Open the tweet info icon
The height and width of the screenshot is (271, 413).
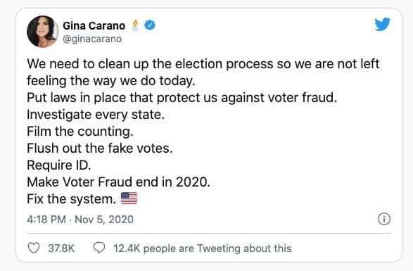click(x=384, y=219)
